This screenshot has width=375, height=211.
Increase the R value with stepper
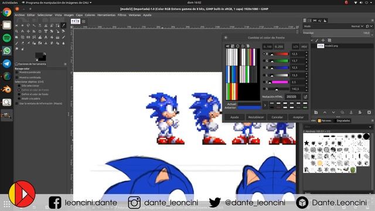click(x=306, y=53)
